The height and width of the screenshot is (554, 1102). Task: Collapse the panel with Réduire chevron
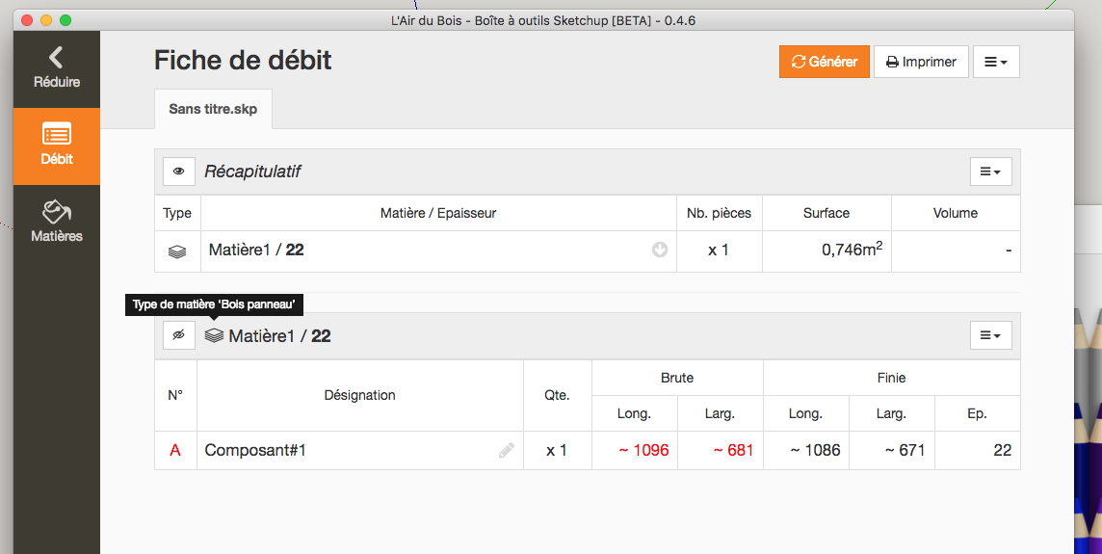pyautogui.click(x=56, y=68)
